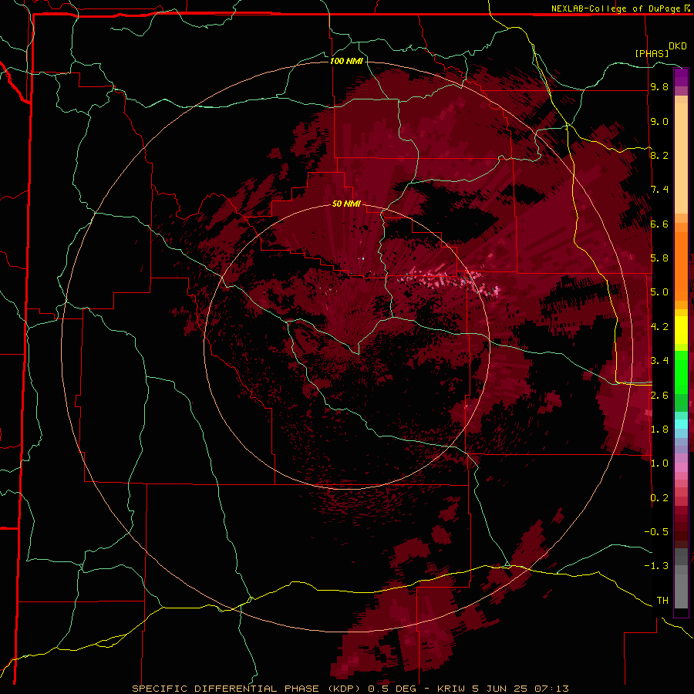694x694 pixels.
Task: Click the 4.2 value on color scale
Action: tap(659, 327)
